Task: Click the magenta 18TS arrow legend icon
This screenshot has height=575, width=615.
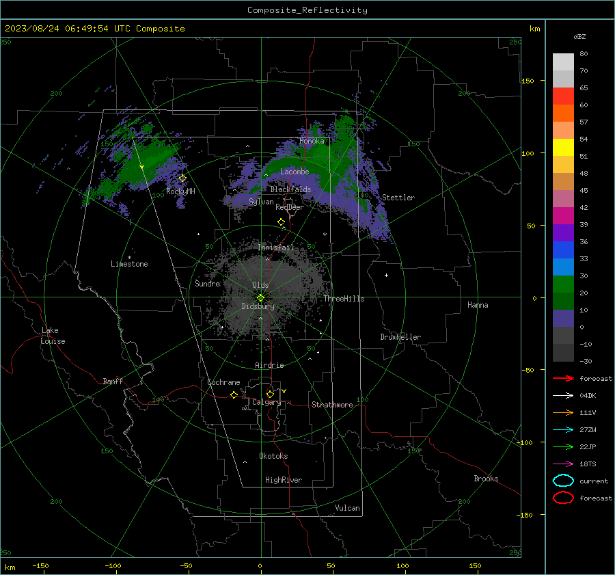Action: point(563,464)
